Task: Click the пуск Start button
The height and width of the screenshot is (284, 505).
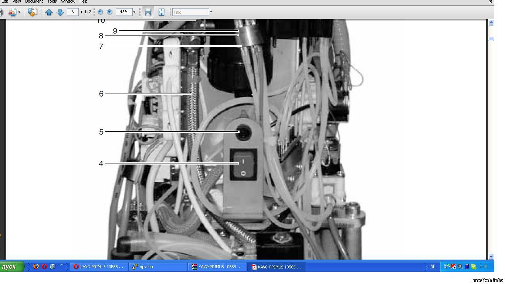Action: 11,267
